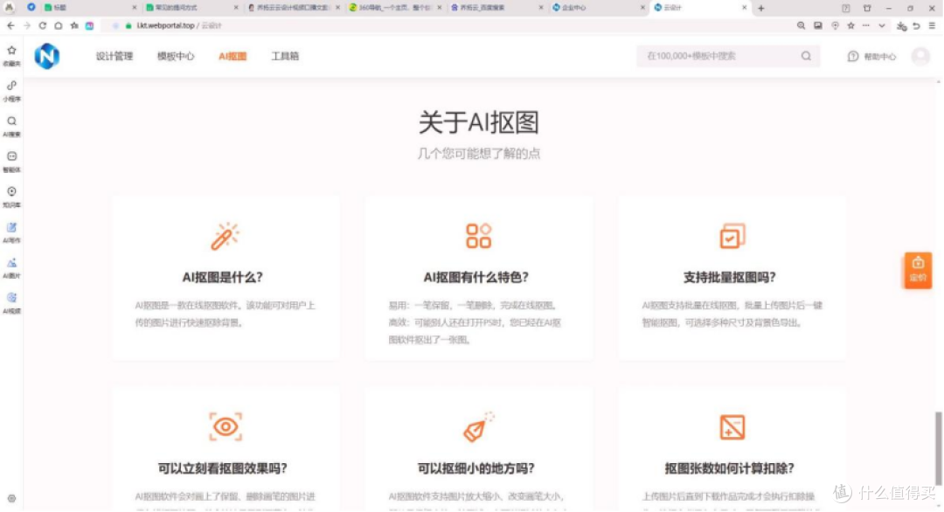This screenshot has height=512, width=944.
Task: Click the 几个您可能想了解的点 subtitle
Action: [x=479, y=154]
